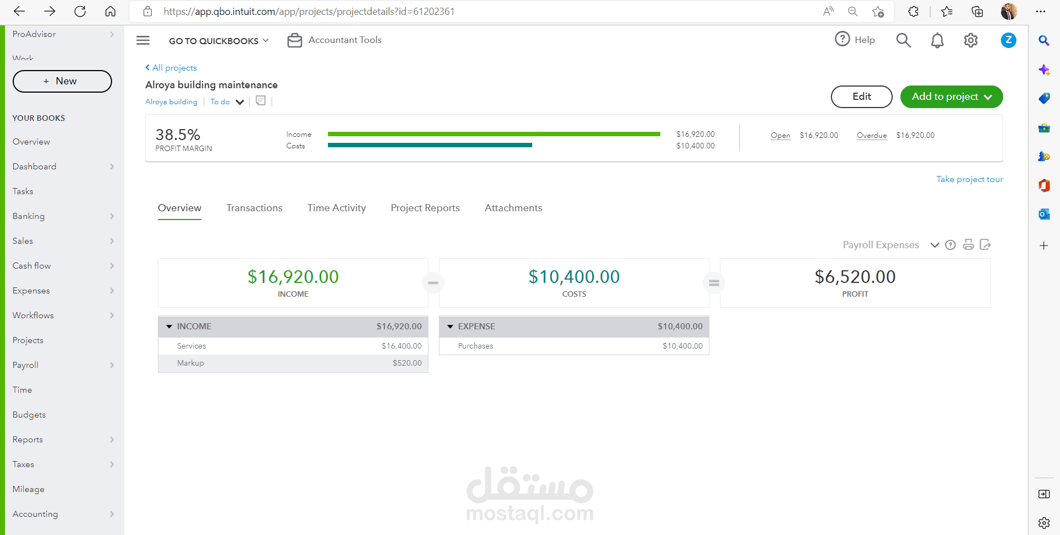Open Alroya building customer link
This screenshot has width=1060, height=535.
[x=171, y=102]
